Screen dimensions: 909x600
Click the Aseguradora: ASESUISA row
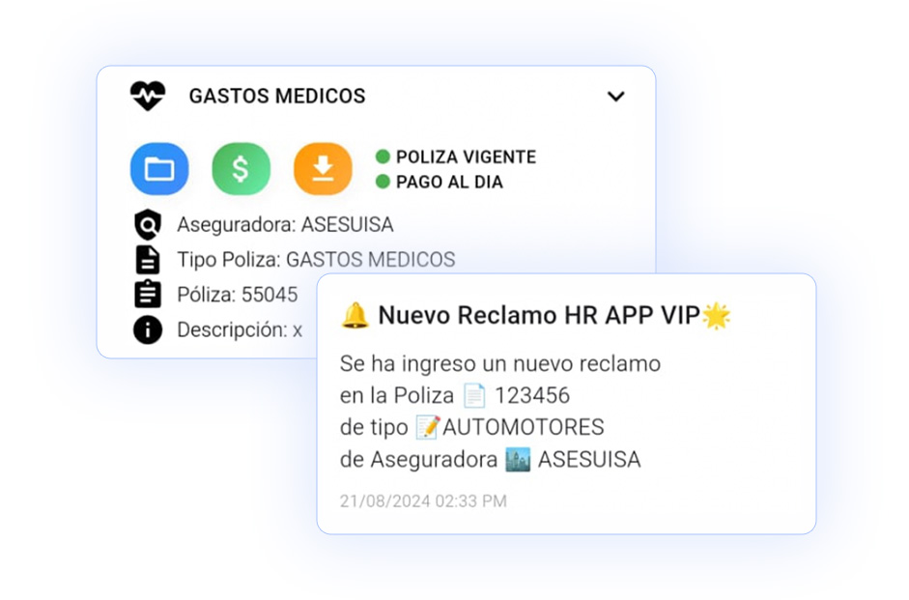tap(285, 224)
